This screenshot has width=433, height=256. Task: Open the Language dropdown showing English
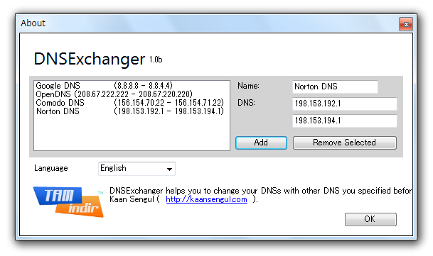[137, 168]
